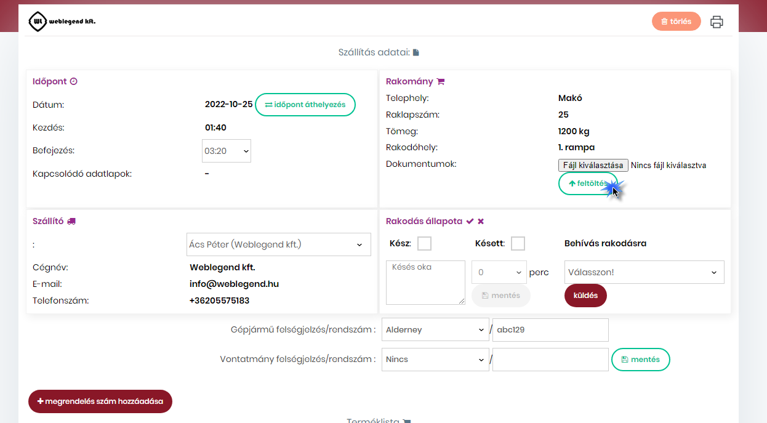
Task: Click the truck icon next to Szállító
Action: 71,221
